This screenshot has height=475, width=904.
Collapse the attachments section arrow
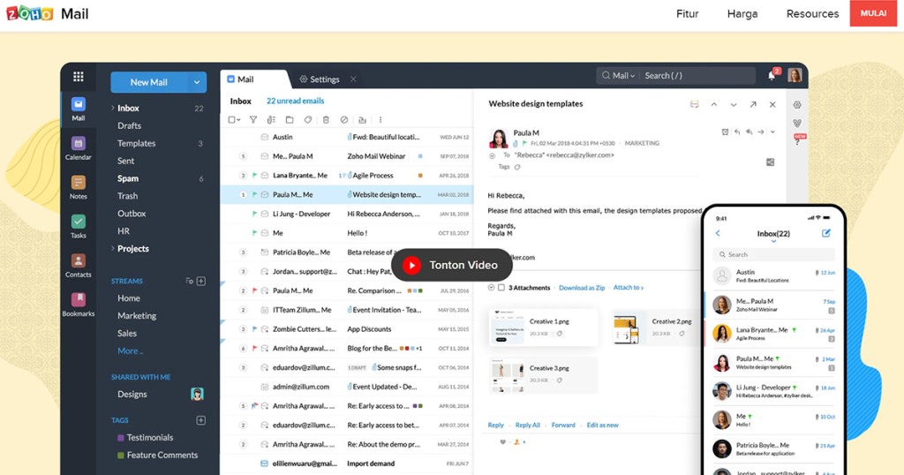(x=491, y=287)
